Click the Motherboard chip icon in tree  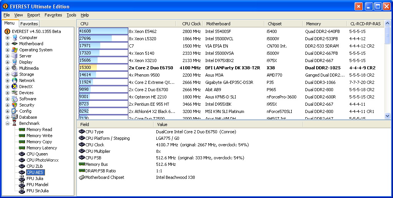pos(15,44)
